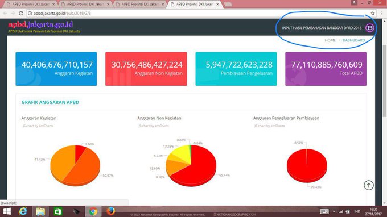Viewport: 387px width, 217px height.
Task: Open the Windows Start button
Action: (7, 211)
